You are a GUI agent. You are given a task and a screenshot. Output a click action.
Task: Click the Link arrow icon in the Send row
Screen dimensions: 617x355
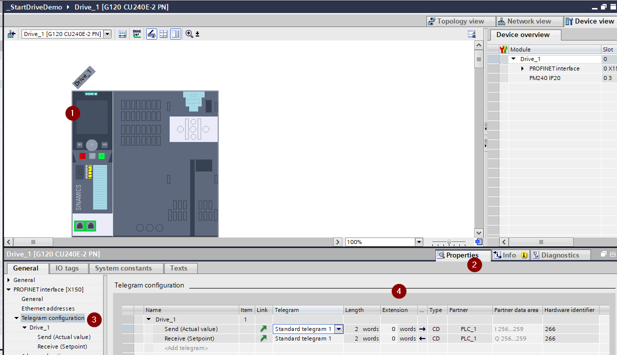pos(264,329)
